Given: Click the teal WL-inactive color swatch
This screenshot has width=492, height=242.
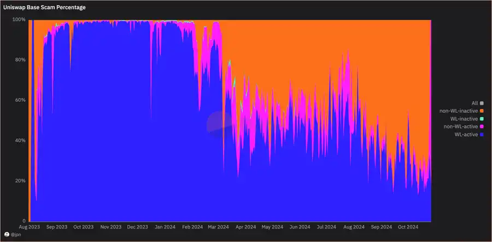Looking at the screenshot, I should tap(482, 119).
